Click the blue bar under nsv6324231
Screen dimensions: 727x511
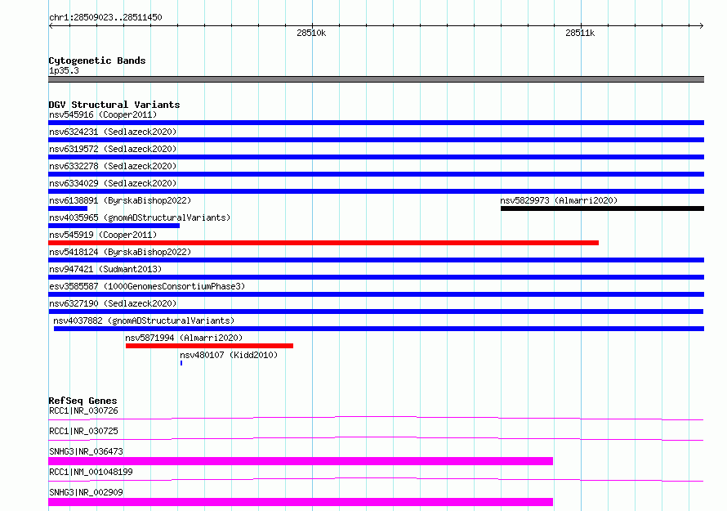click(376, 140)
